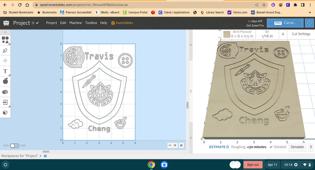Open the preview more options dots
Viewport: 315px width, 170px height.
[x=311, y=147]
